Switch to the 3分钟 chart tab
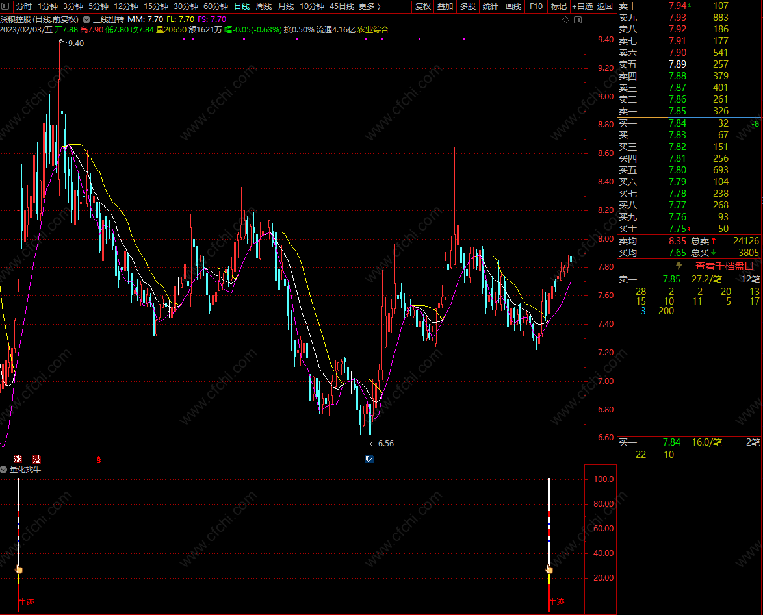The image size is (763, 615). pos(73,6)
